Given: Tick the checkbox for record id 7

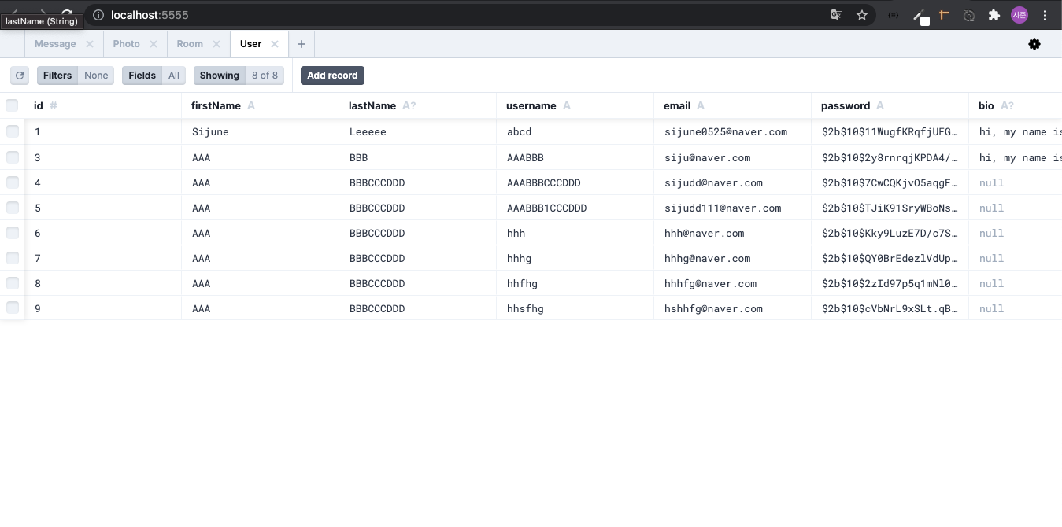Looking at the screenshot, I should (x=12, y=258).
